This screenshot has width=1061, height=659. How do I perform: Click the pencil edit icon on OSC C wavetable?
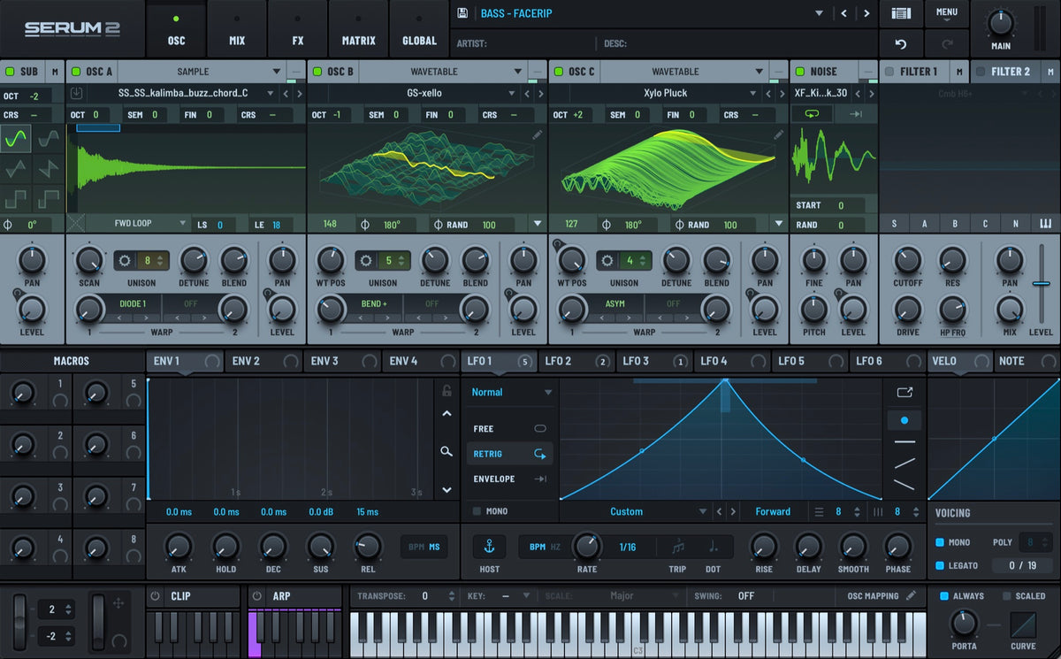click(778, 134)
